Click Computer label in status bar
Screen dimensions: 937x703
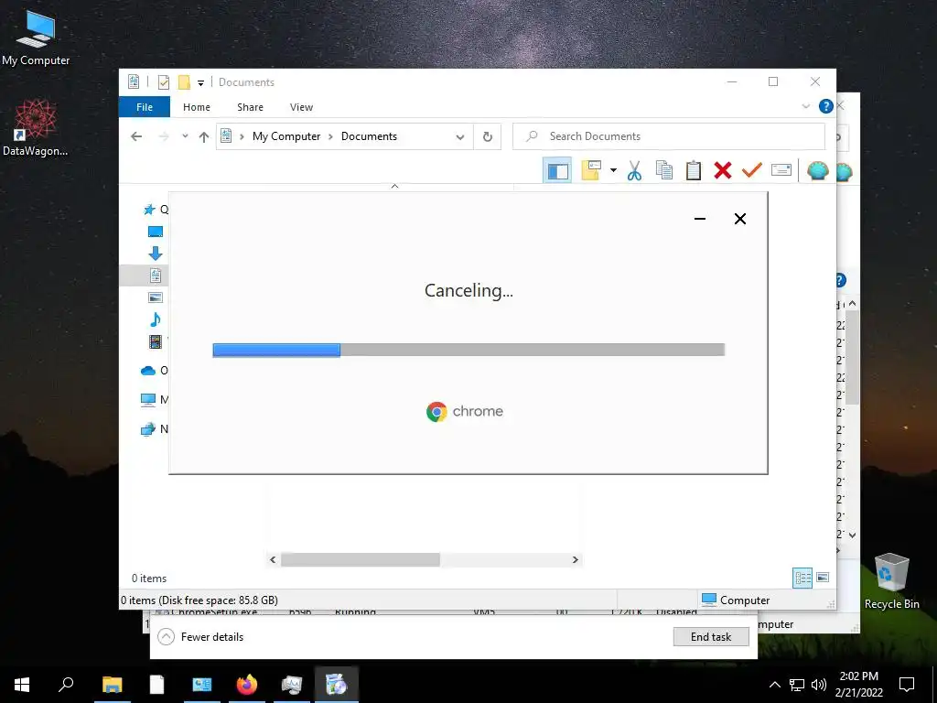745,600
